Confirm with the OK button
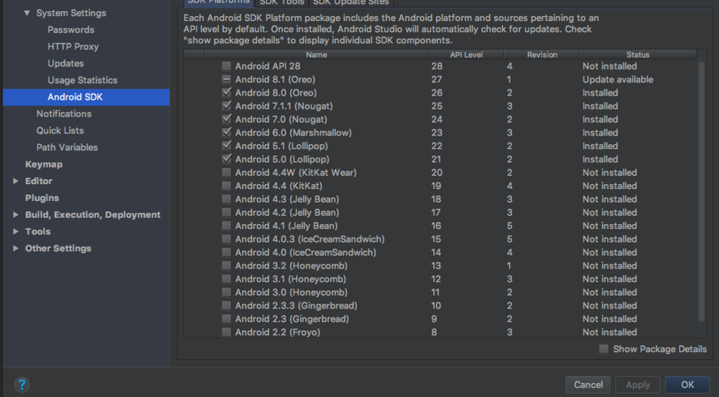Image resolution: width=719 pixels, height=397 pixels. click(687, 384)
